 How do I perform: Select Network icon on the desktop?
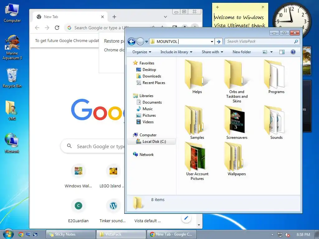tap(12, 143)
